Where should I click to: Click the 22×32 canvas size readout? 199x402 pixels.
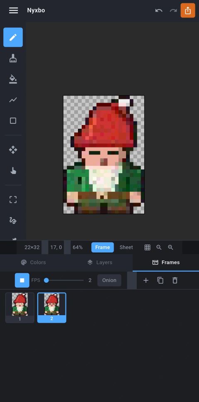pyautogui.click(x=32, y=248)
